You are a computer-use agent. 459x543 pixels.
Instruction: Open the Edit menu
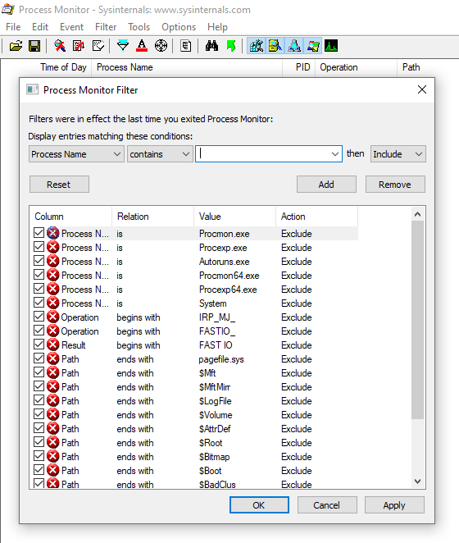click(x=40, y=27)
